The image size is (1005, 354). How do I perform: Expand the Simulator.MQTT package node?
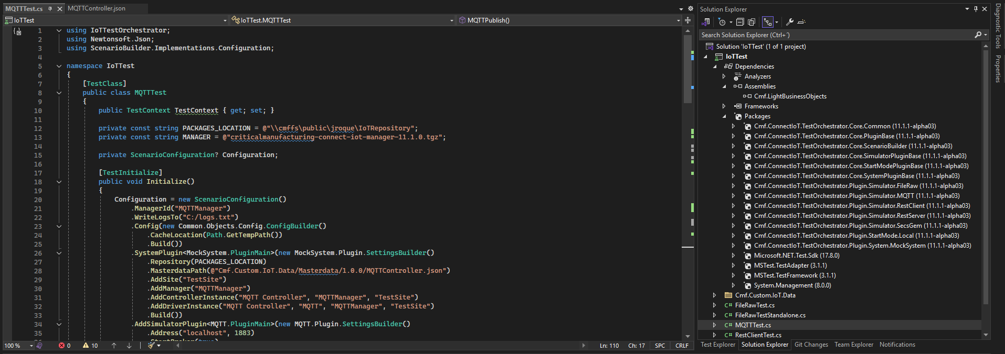pos(734,196)
